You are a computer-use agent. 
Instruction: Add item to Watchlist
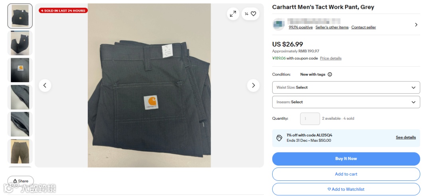coord(346,189)
